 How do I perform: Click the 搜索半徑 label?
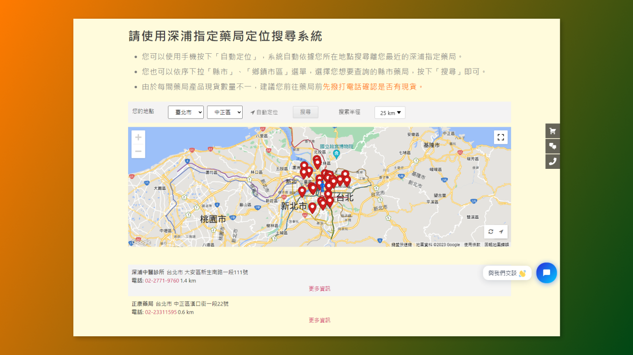[350, 112]
